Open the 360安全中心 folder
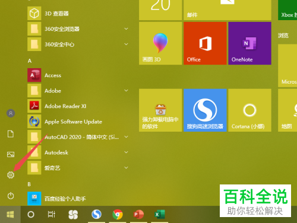The height and width of the screenshot is (223, 297). pos(78,44)
